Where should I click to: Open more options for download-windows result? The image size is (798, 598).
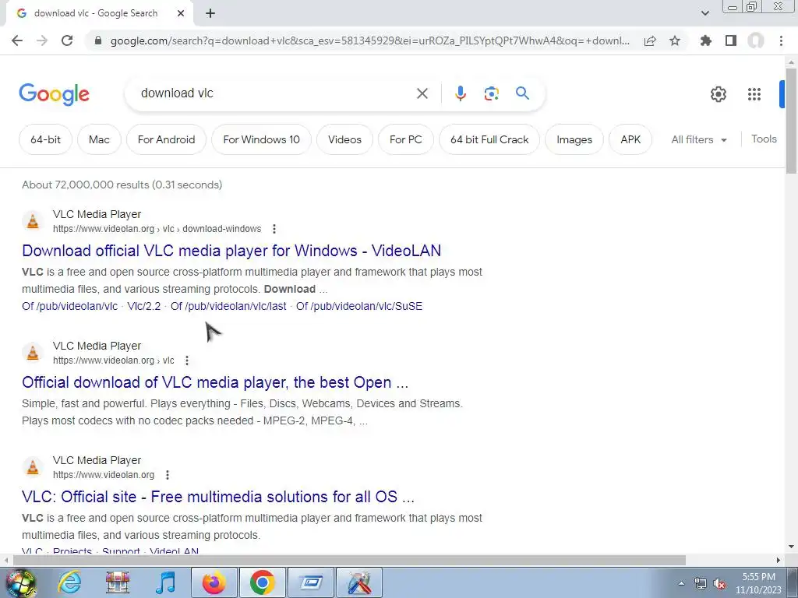[x=274, y=229]
